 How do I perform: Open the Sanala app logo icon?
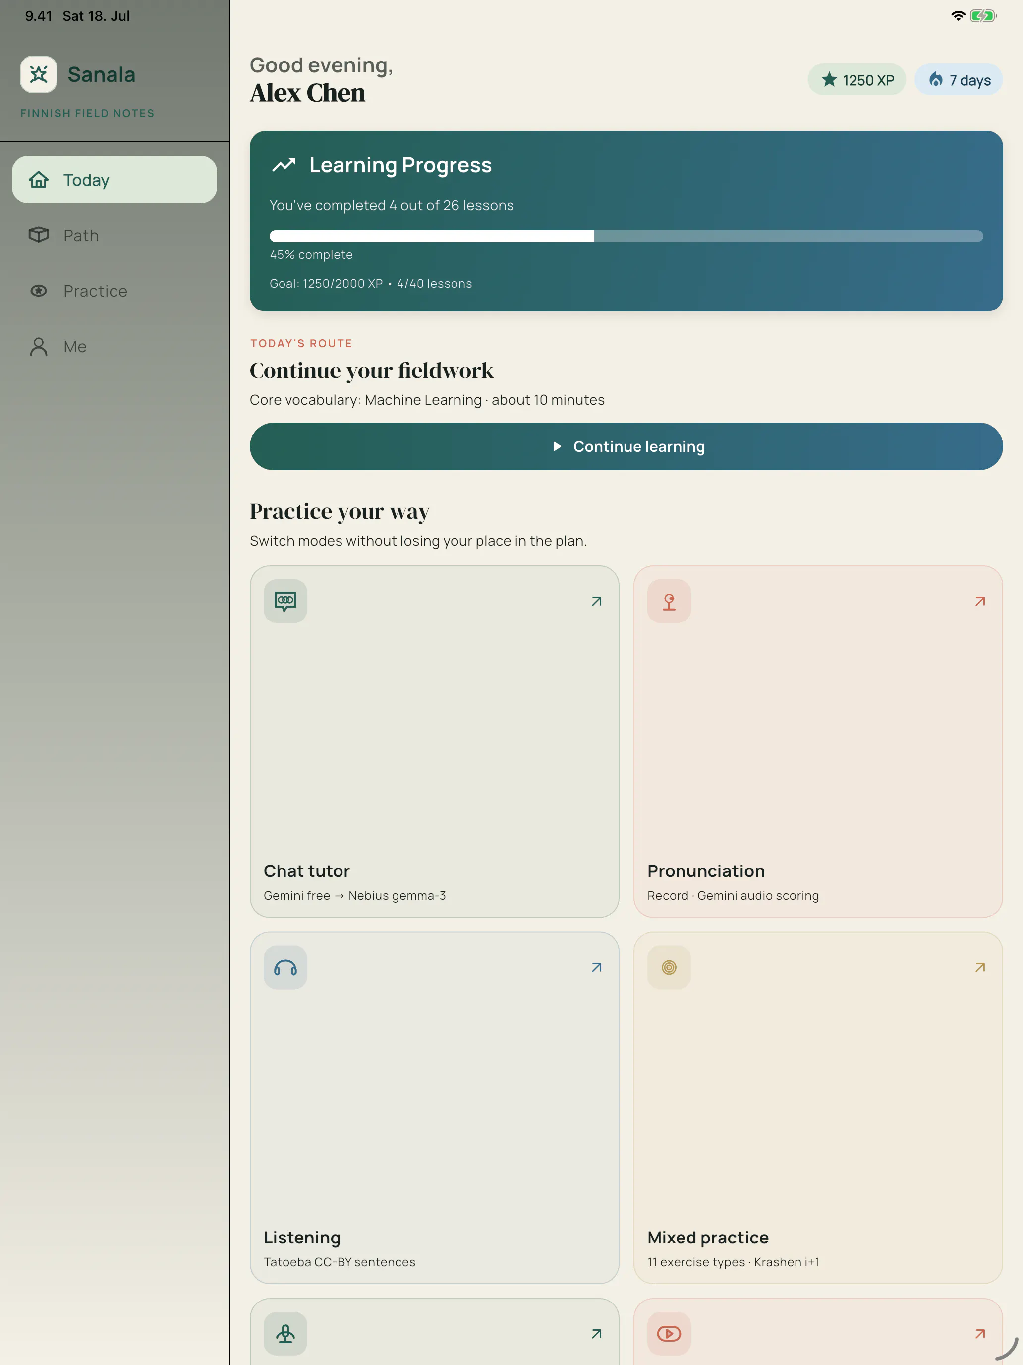click(38, 75)
